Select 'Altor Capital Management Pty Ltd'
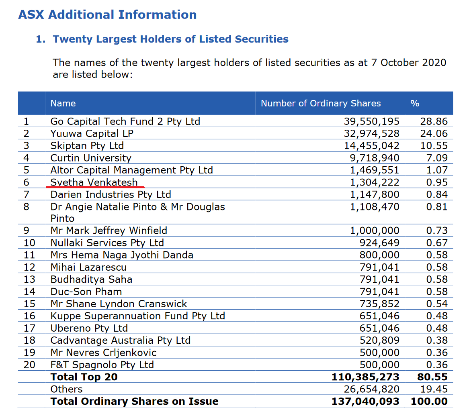 [x=132, y=170]
